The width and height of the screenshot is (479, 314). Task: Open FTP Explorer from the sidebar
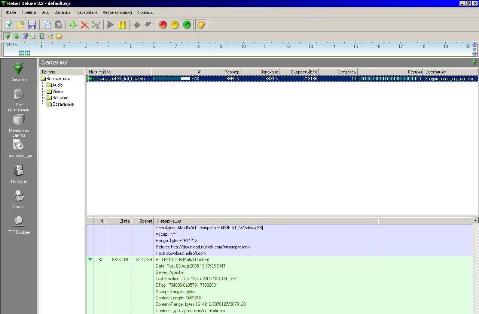pos(19,225)
